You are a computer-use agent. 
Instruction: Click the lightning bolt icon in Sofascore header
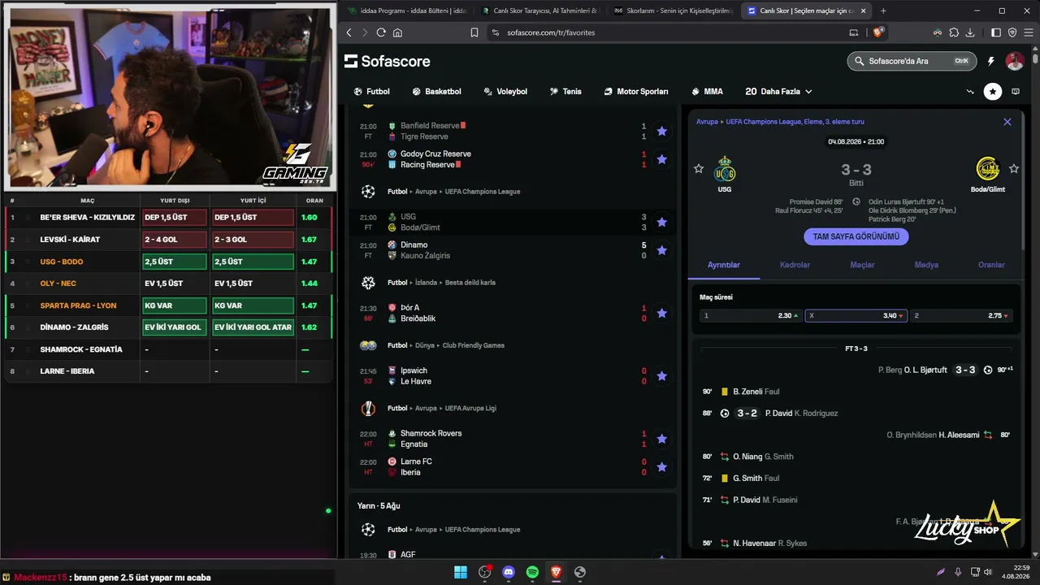(x=991, y=61)
